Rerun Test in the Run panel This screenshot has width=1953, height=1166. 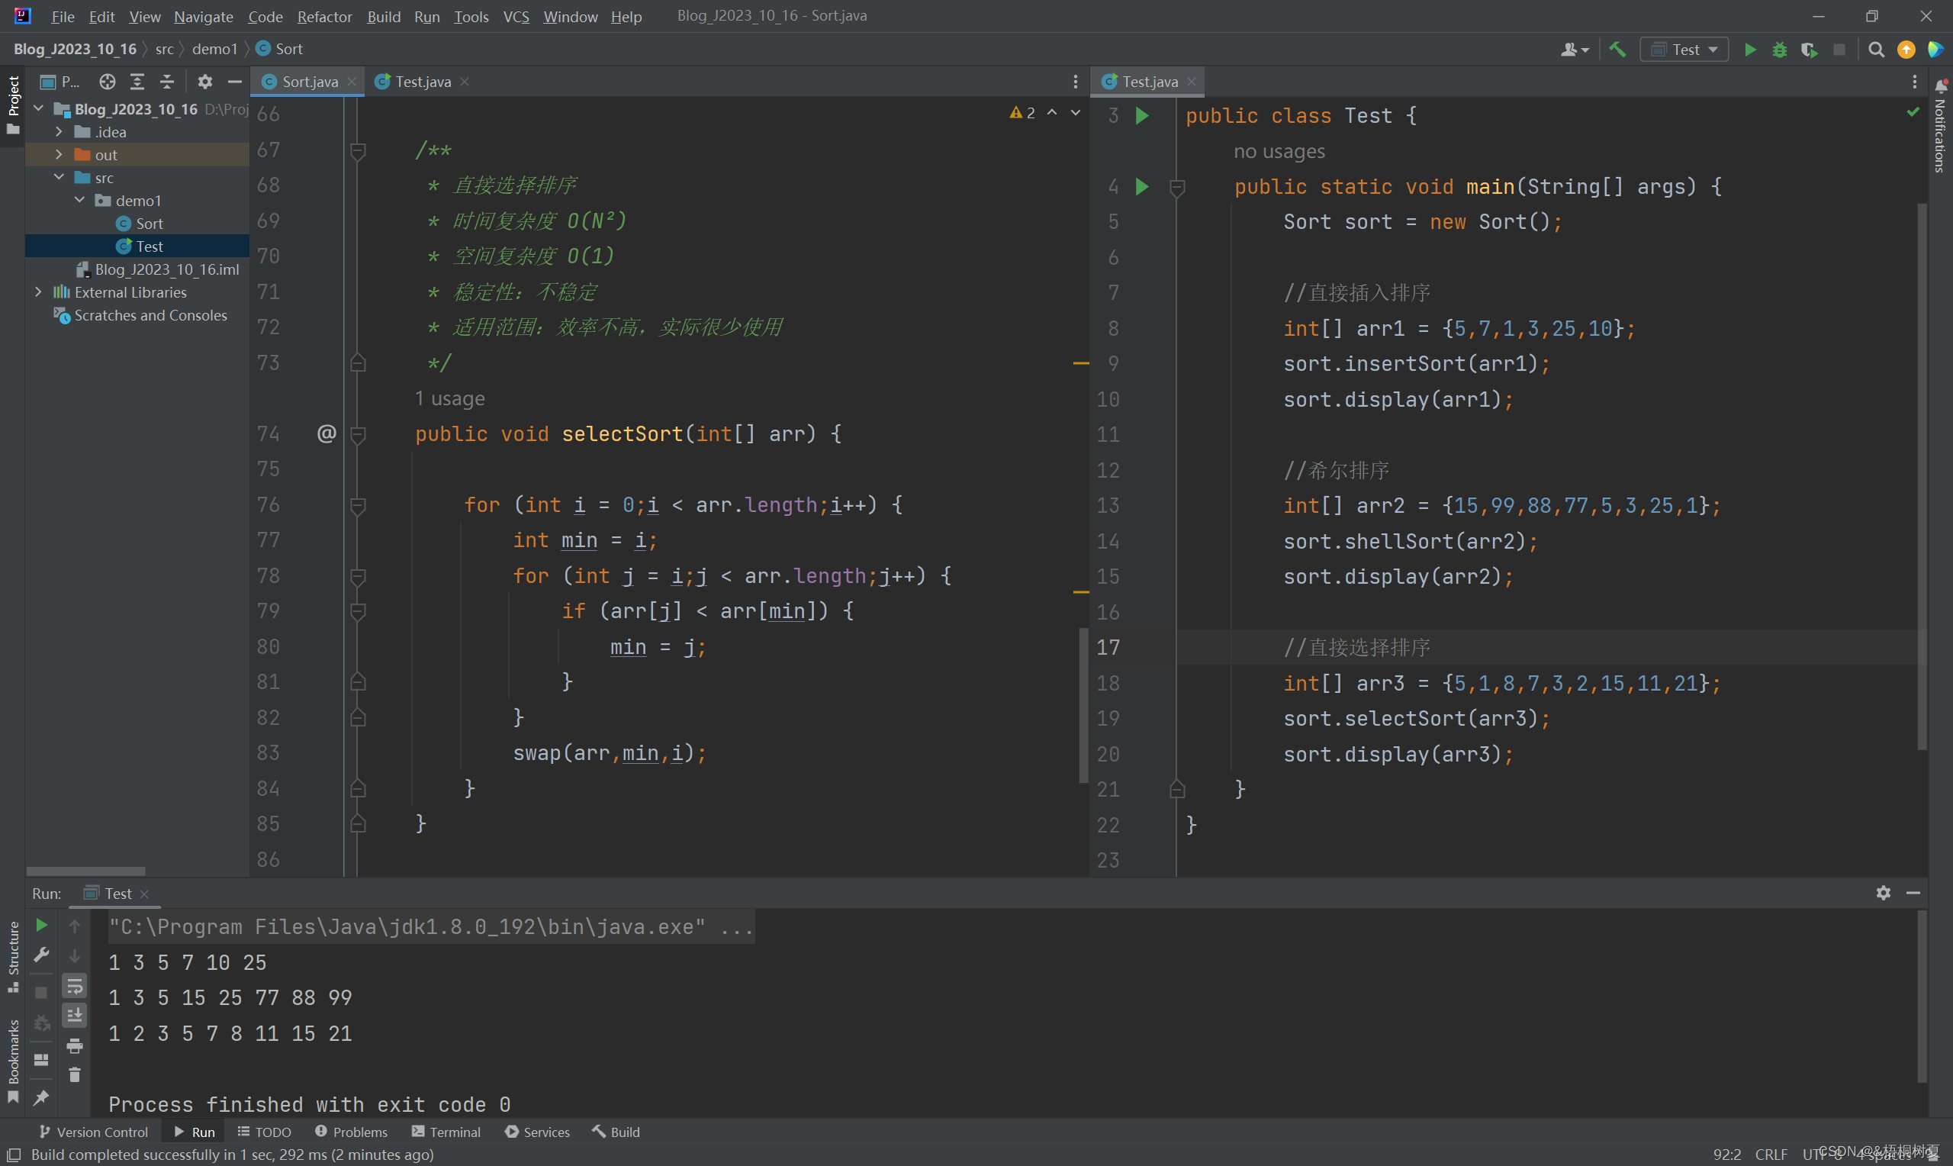pyautogui.click(x=42, y=926)
